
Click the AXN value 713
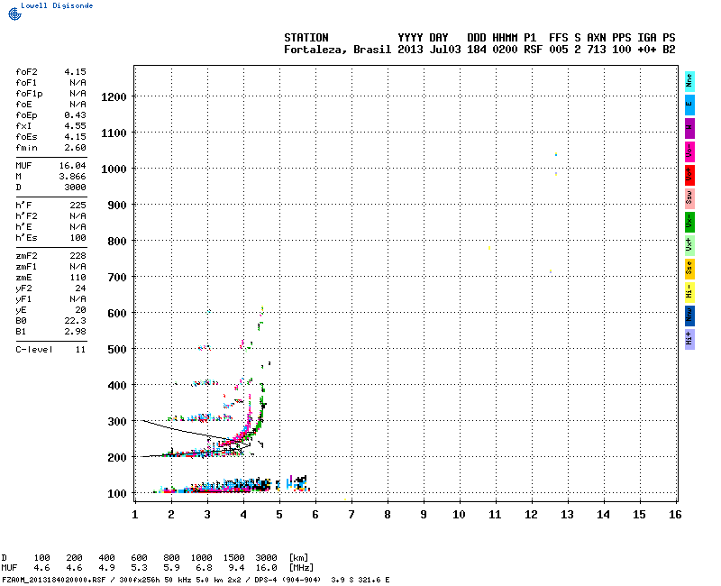597,50
